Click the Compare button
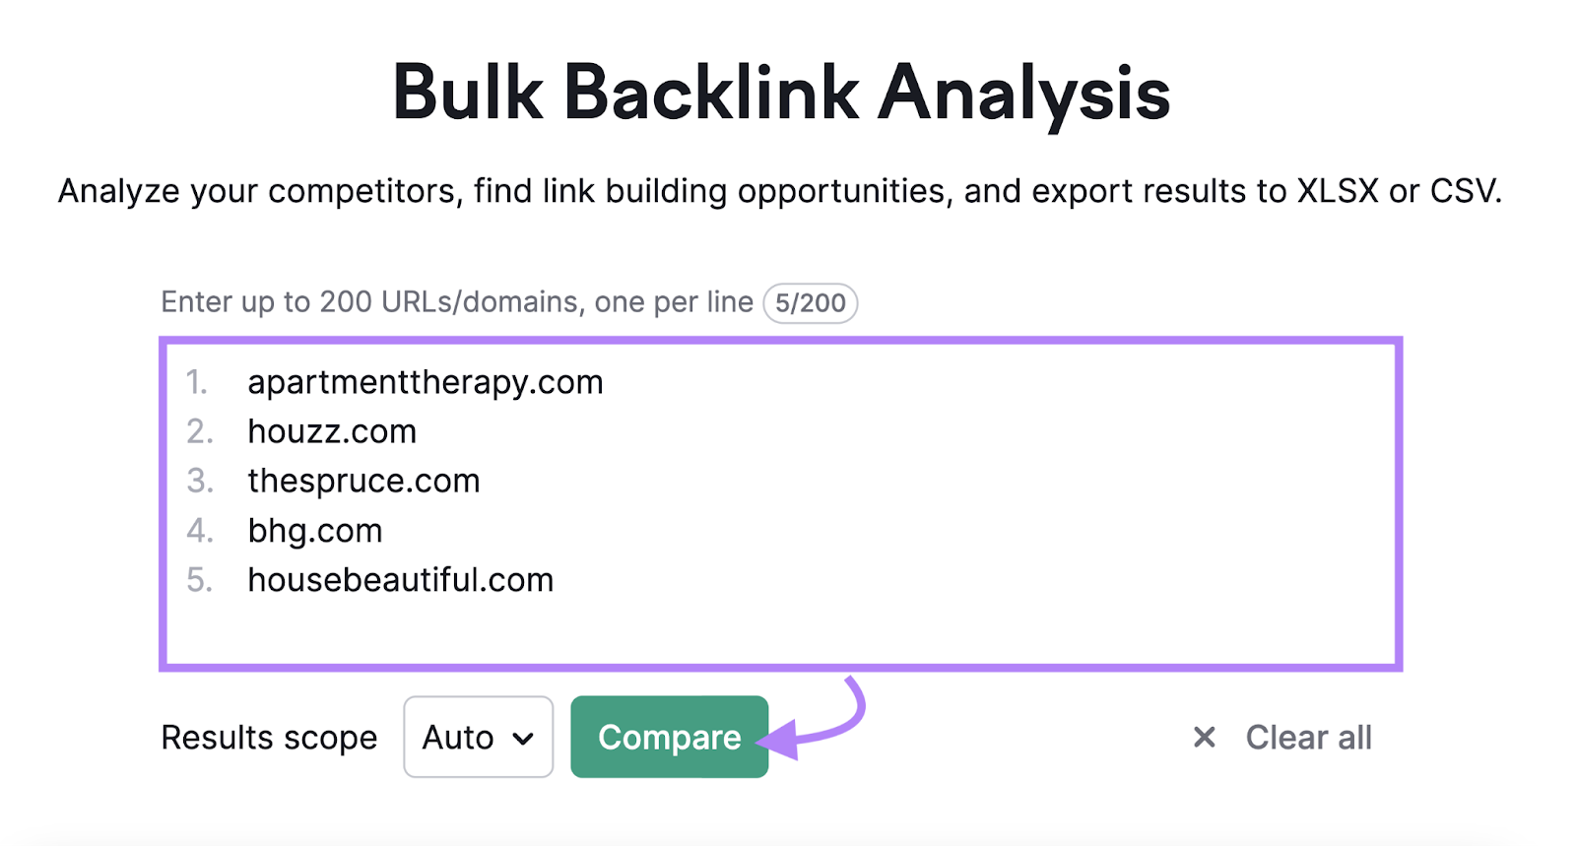Viewport: 1576px width, 846px height. (669, 737)
